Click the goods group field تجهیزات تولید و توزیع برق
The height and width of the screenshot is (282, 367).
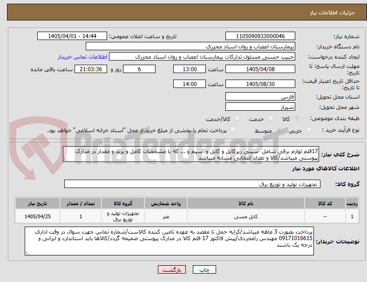coord(192,184)
